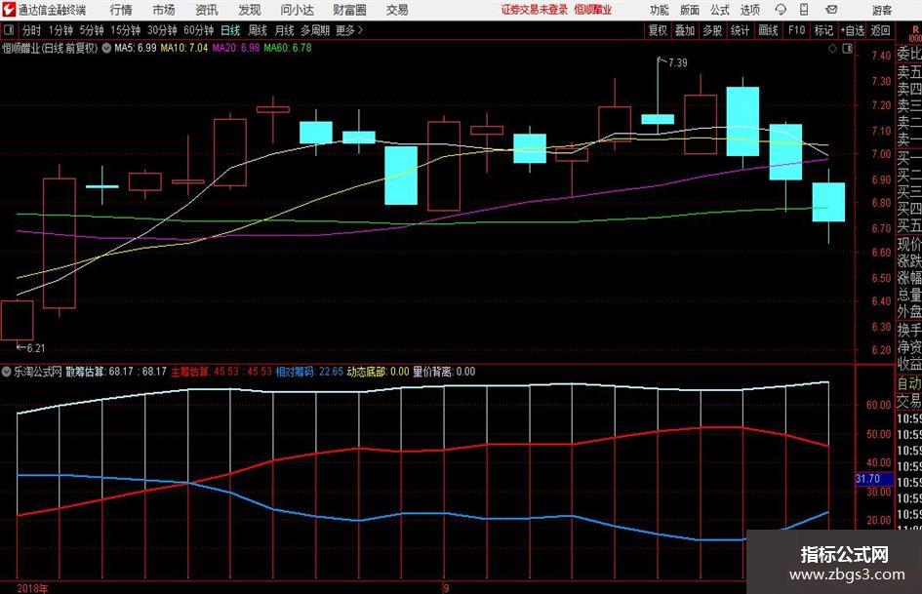Open the 功能 menu
The image size is (922, 594).
pos(660,10)
